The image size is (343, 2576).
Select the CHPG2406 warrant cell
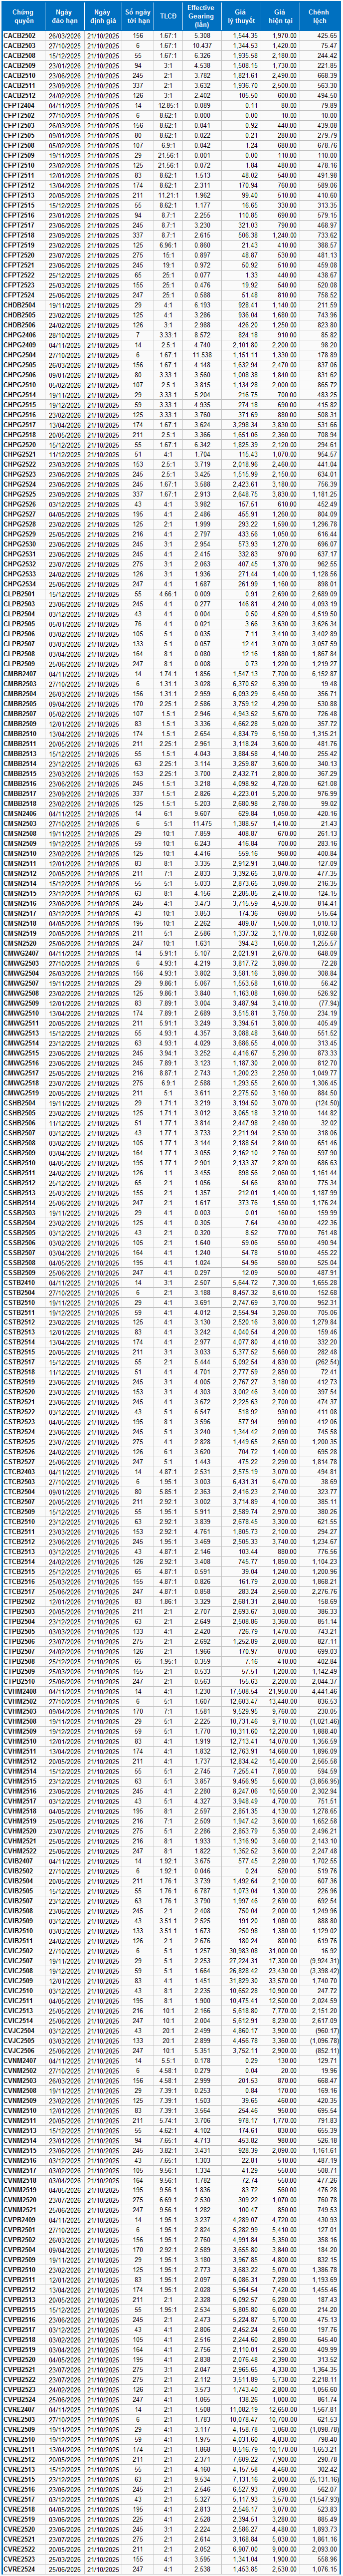pos(20,335)
